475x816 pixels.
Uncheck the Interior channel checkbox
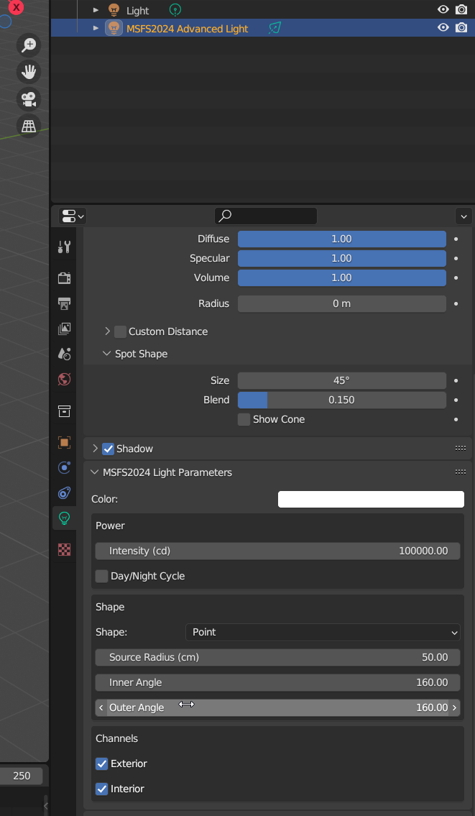(102, 789)
